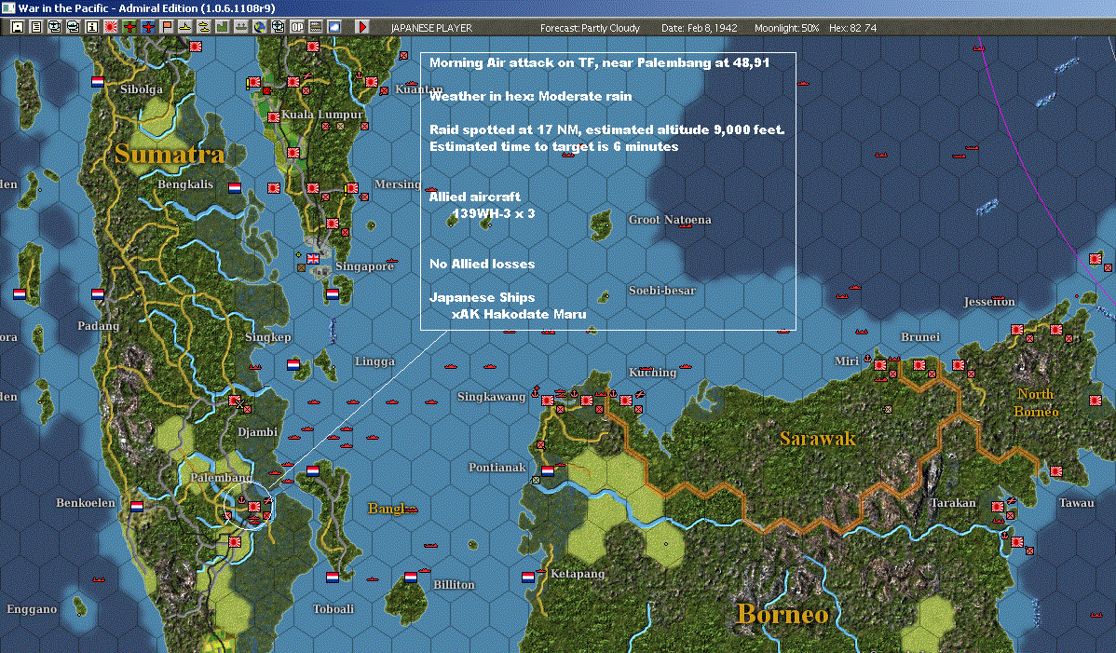Click the green land shape toolbar icon
This screenshot has height=653, width=1116.
coord(222,27)
